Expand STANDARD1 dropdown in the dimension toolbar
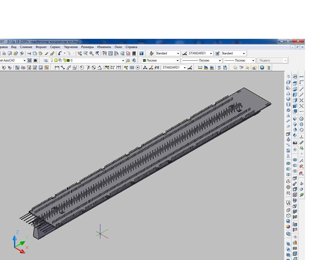This screenshot has height=260, width=326. tap(185, 68)
